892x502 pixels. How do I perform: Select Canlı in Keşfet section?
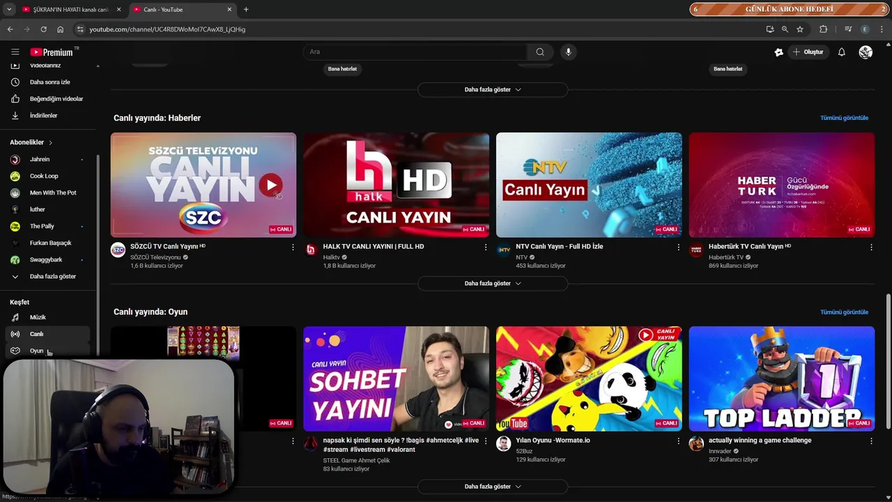coord(49,334)
